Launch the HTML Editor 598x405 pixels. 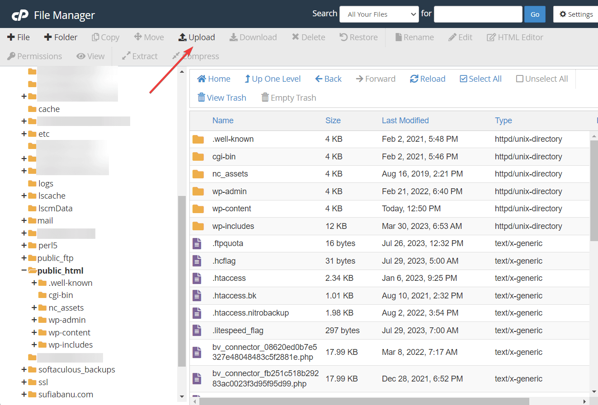coord(514,37)
